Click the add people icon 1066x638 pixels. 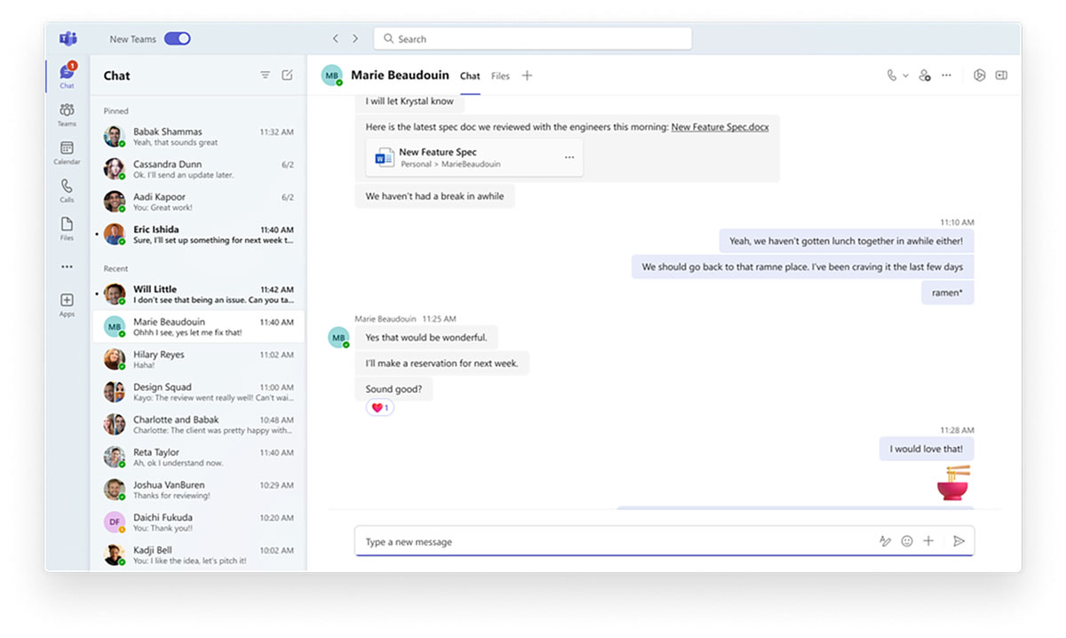pyautogui.click(x=925, y=76)
